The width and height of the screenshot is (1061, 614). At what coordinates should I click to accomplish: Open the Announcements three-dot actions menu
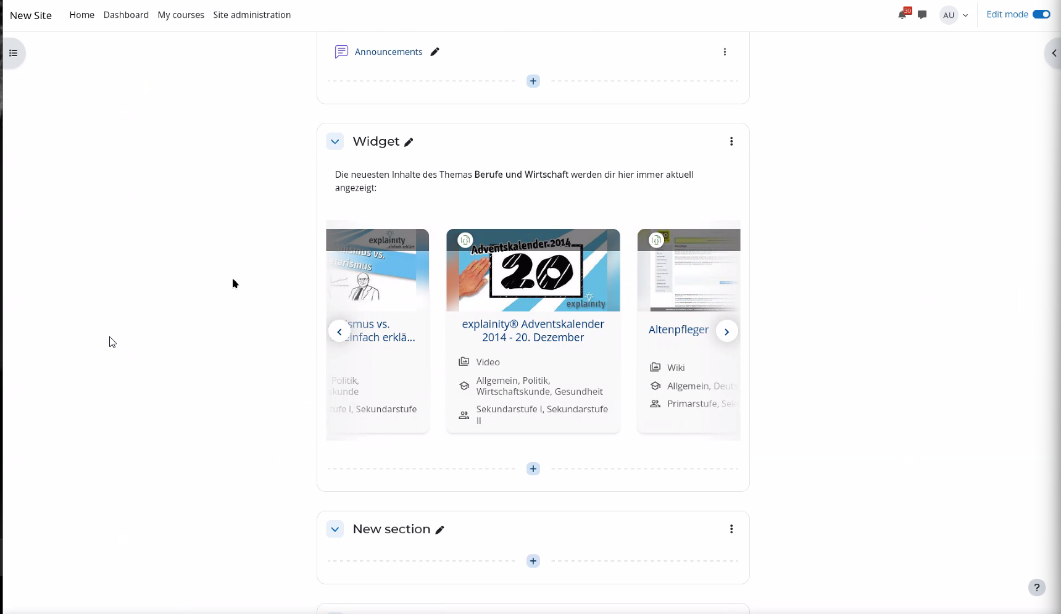click(725, 52)
